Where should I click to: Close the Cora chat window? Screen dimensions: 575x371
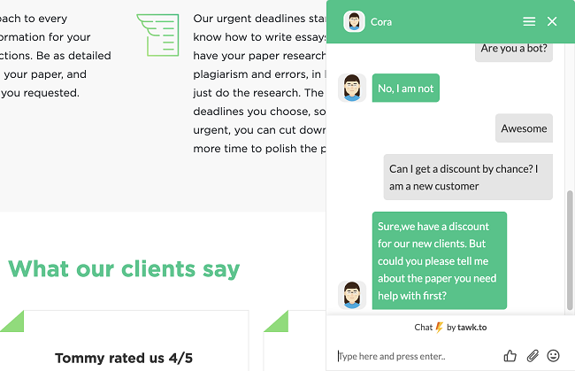coord(552,21)
